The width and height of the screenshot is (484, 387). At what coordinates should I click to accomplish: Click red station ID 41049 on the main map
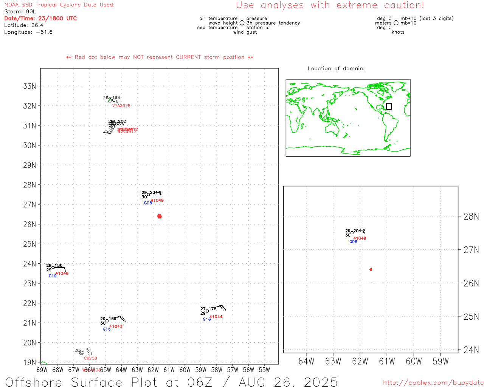[157, 201]
